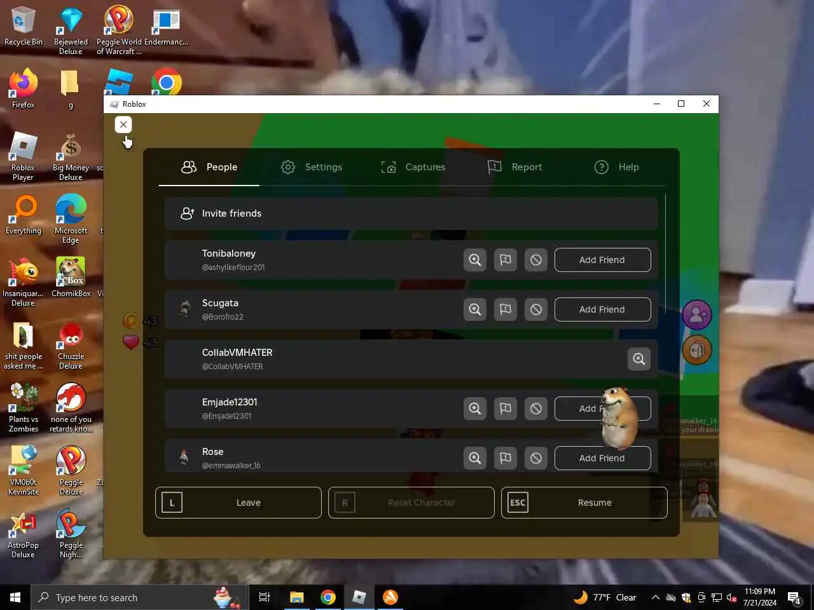Select AstroPop Deluxe desktop shortcut
The height and width of the screenshot is (610, 814).
point(24,534)
